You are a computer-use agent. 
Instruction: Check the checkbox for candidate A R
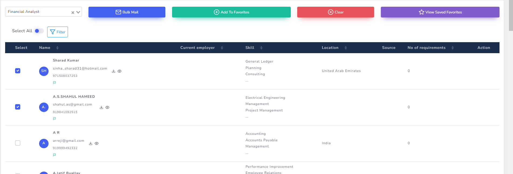point(18,143)
